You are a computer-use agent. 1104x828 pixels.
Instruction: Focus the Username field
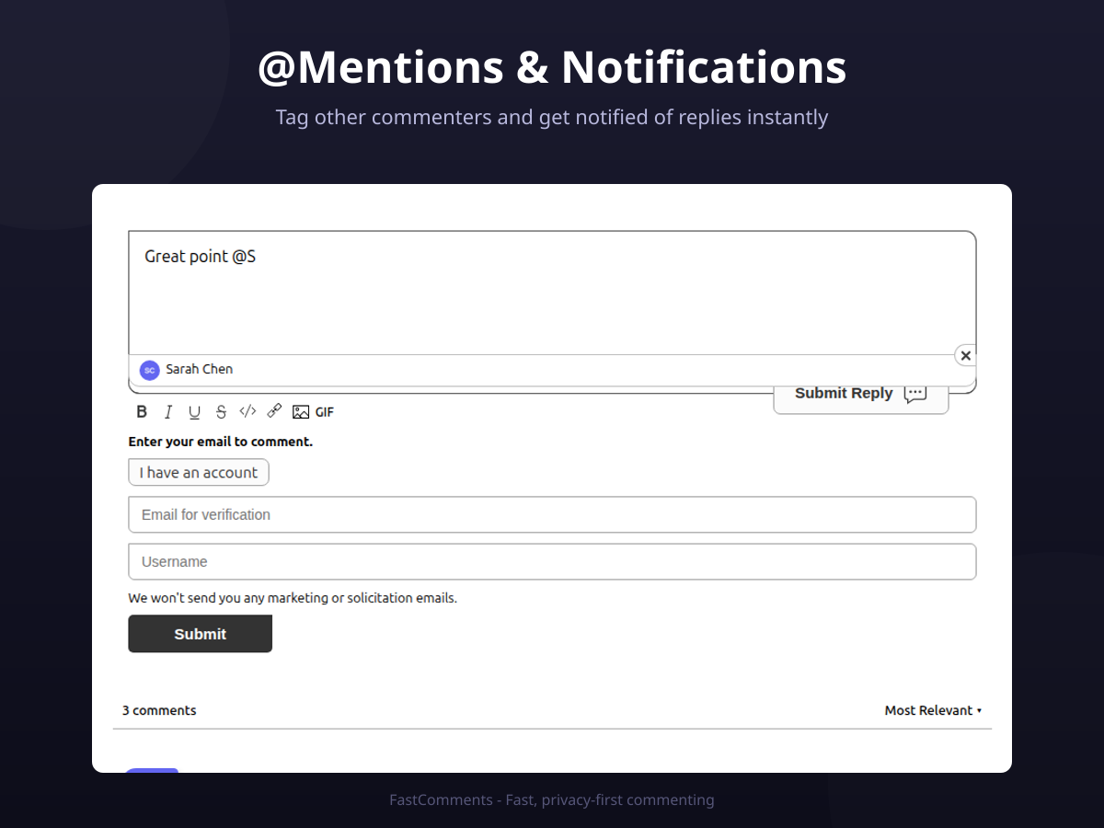pos(552,562)
